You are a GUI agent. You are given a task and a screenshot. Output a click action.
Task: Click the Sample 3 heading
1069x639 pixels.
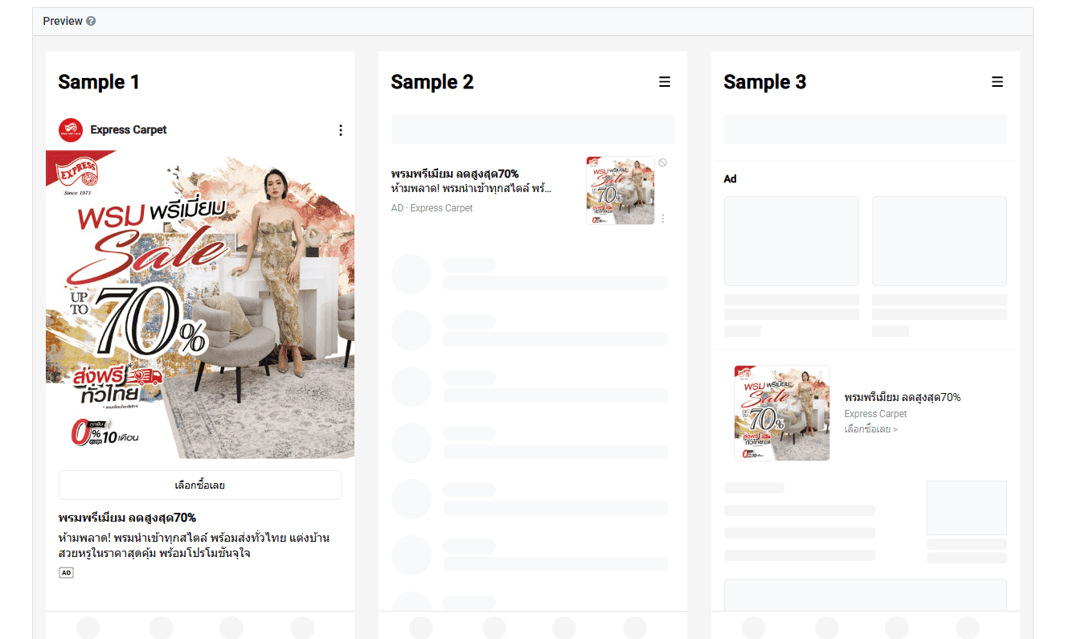[765, 82]
